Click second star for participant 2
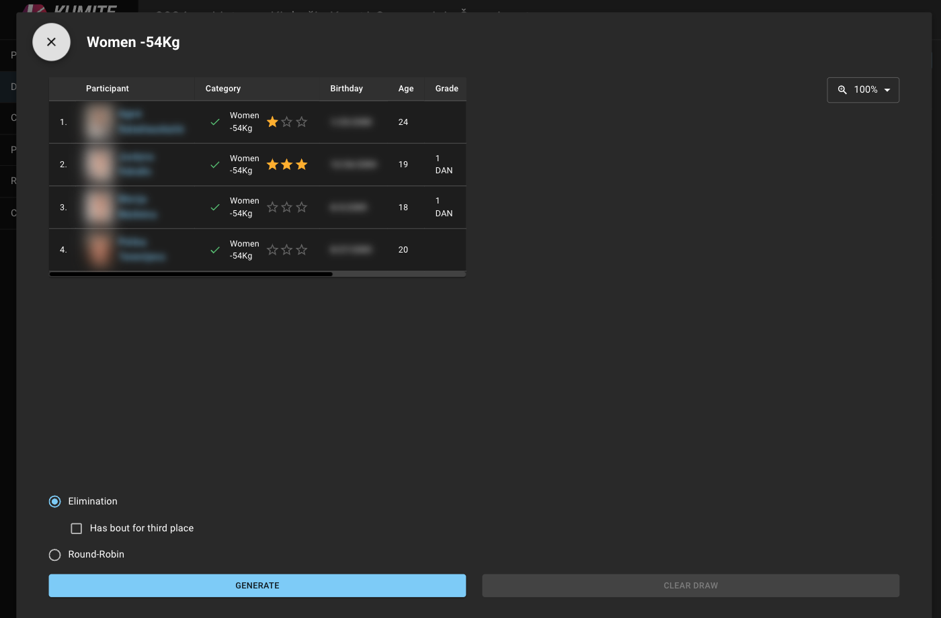Image resolution: width=941 pixels, height=618 pixels. tap(287, 165)
